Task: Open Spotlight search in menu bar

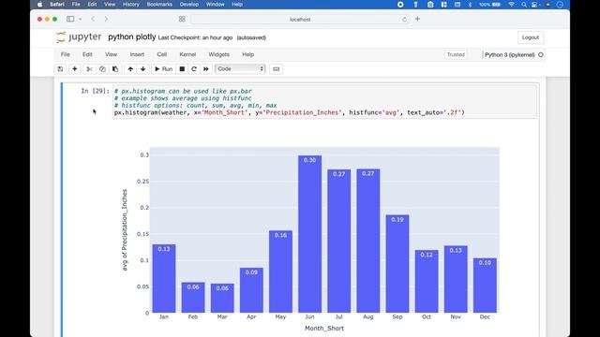Action: (523, 4)
